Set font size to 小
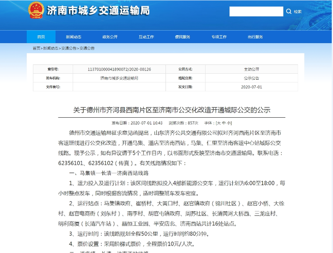This screenshot has height=253, width=333. 228,123
